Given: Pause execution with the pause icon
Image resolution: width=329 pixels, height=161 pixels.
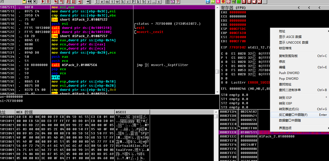Looking at the screenshot, I should 48,2.
